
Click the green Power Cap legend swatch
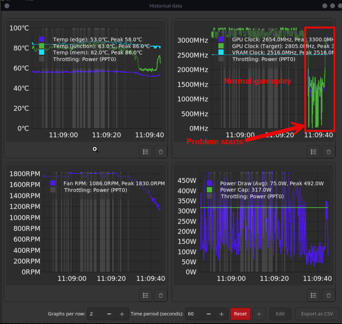[x=210, y=190]
